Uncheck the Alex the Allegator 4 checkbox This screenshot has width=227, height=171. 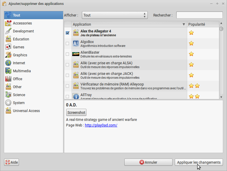[68, 33]
